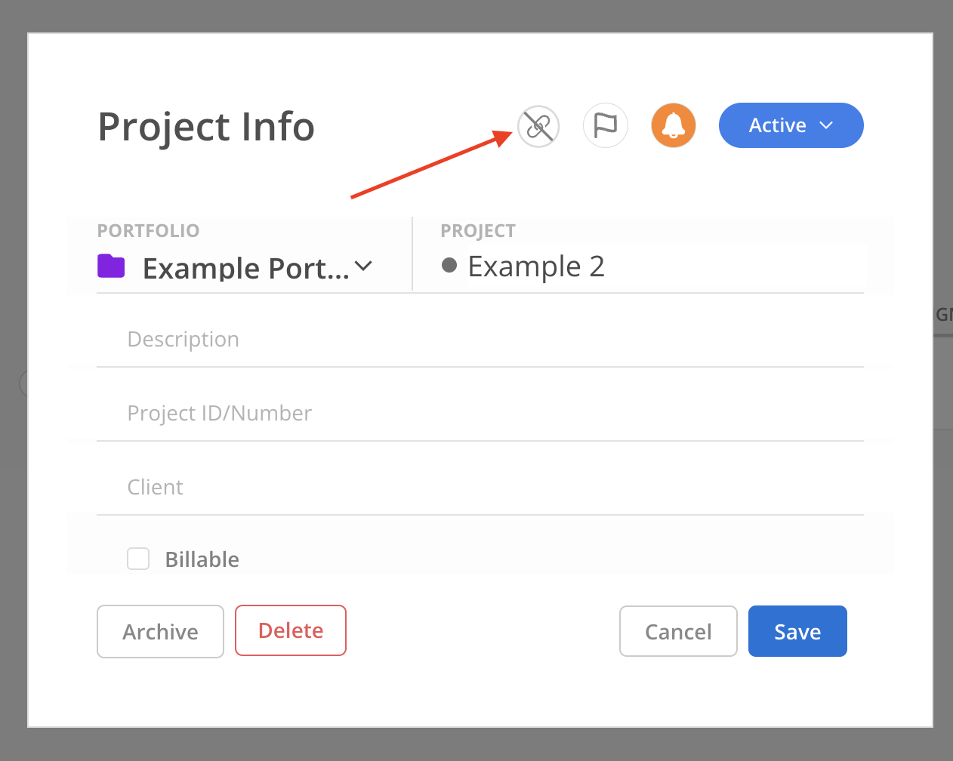This screenshot has height=761, width=953.
Task: Click the flag icon button
Action: point(606,125)
